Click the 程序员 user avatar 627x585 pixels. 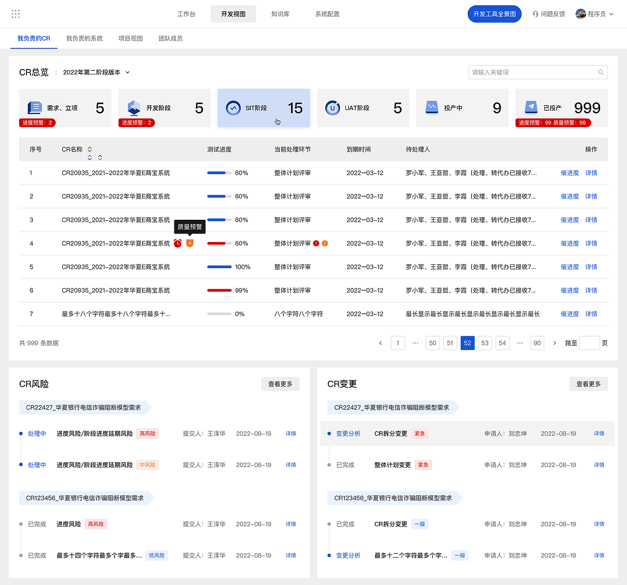[x=581, y=14]
